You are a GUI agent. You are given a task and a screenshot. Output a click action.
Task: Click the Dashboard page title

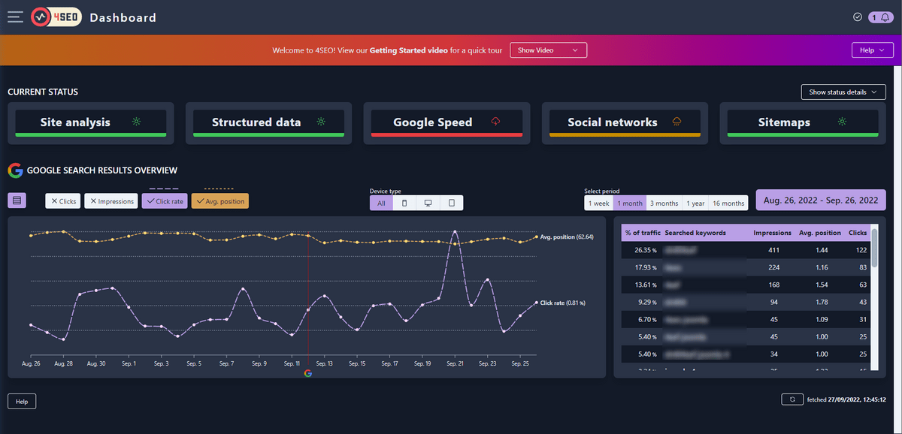point(123,17)
